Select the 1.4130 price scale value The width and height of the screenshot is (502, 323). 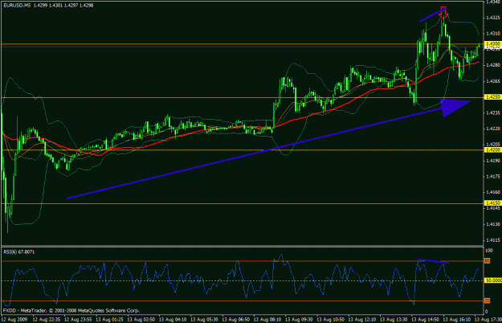click(x=493, y=224)
